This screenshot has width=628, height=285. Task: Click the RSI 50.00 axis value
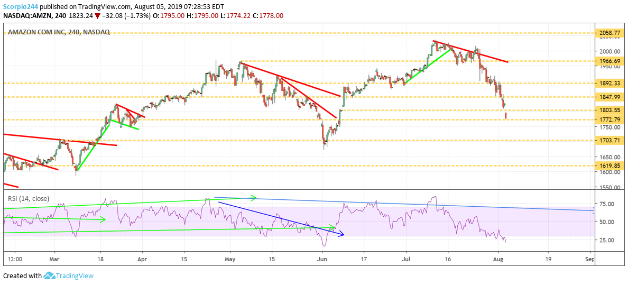[607, 222]
